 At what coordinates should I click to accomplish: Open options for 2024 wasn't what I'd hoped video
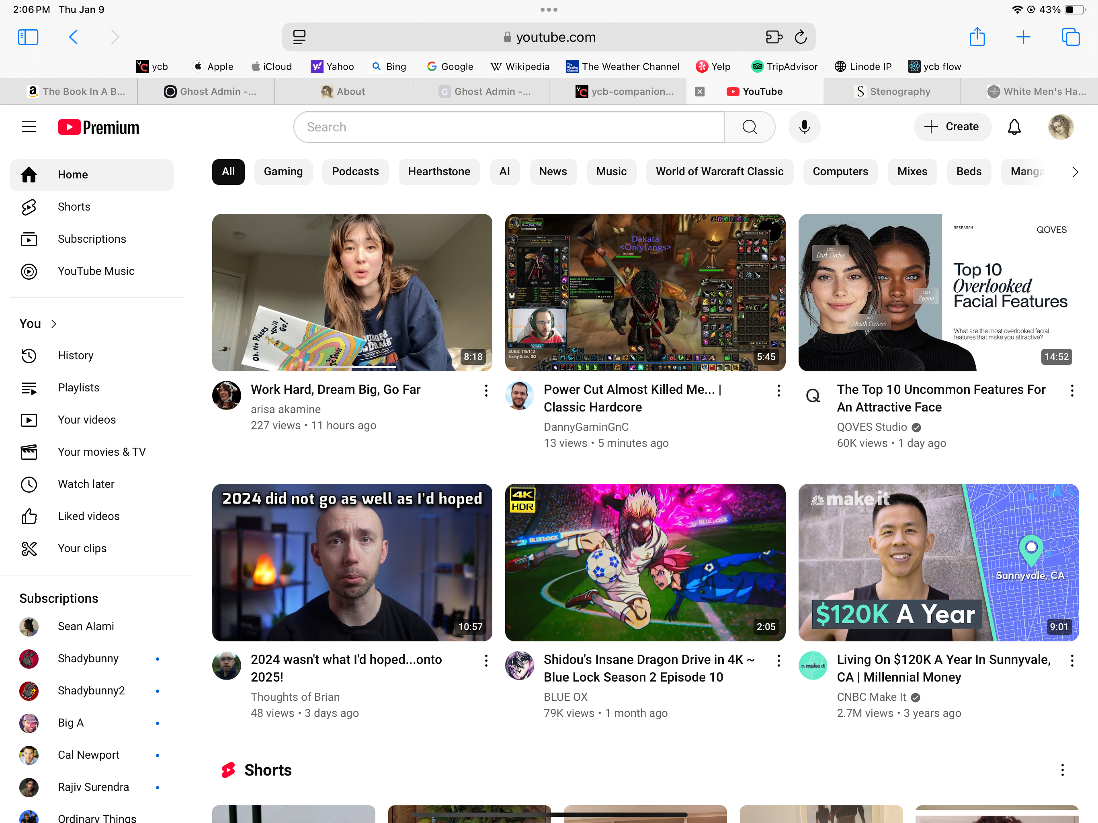[x=486, y=661]
